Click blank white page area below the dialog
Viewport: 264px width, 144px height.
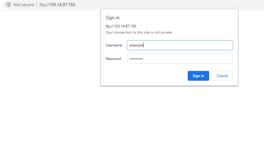pyautogui.click(x=168, y=114)
